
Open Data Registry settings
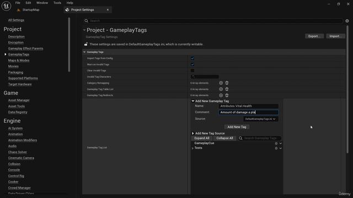click(18, 112)
